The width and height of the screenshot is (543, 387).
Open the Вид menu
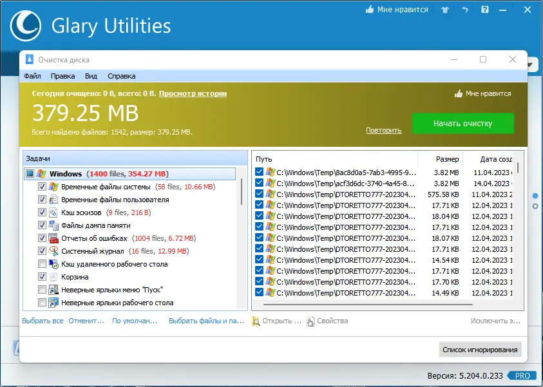pyautogui.click(x=91, y=76)
